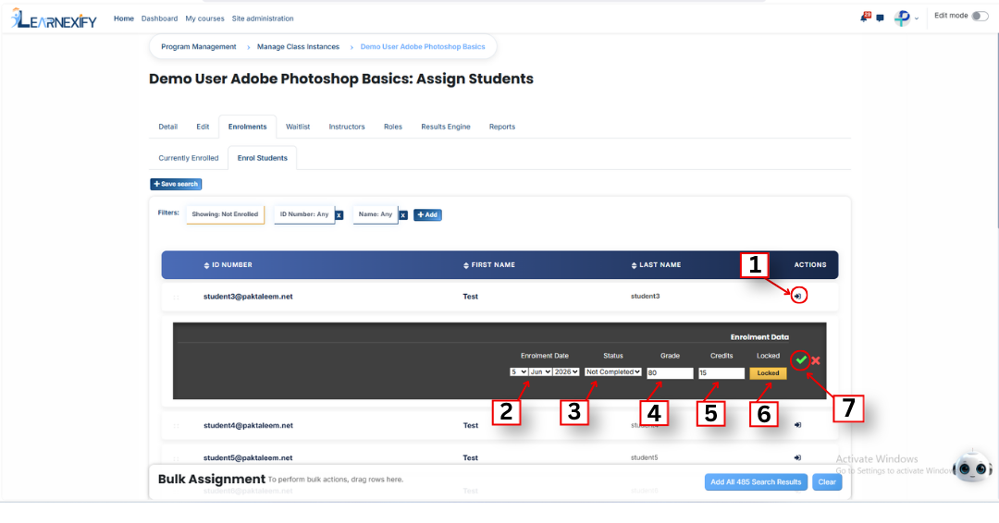Open the enrolment day dropdown

point(519,372)
